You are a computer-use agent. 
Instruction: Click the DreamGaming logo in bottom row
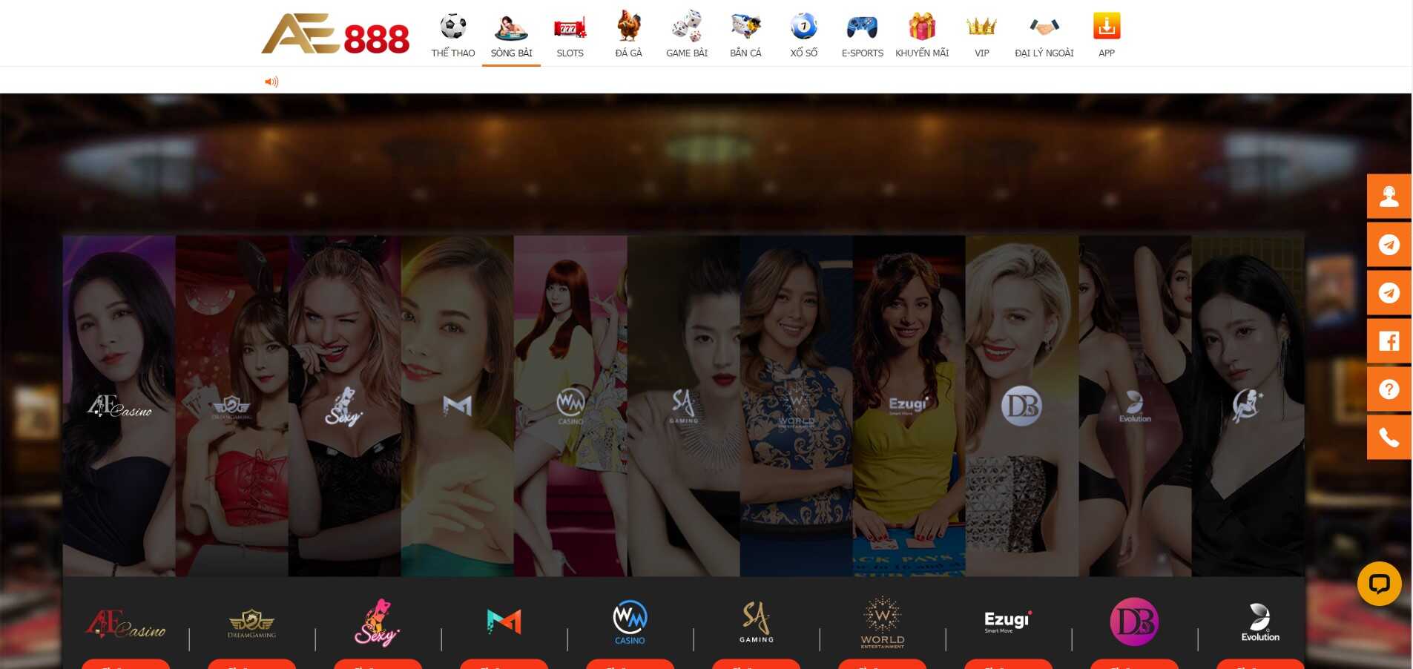(251, 623)
